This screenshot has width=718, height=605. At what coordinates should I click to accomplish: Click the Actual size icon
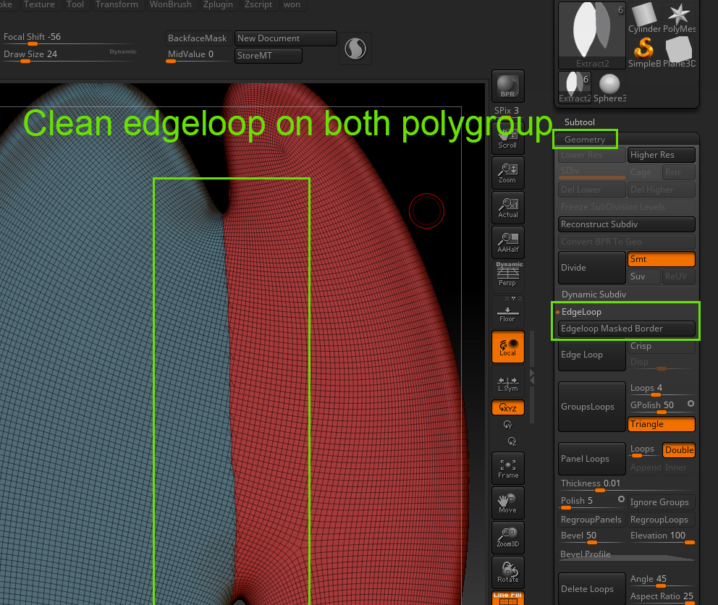click(507, 208)
